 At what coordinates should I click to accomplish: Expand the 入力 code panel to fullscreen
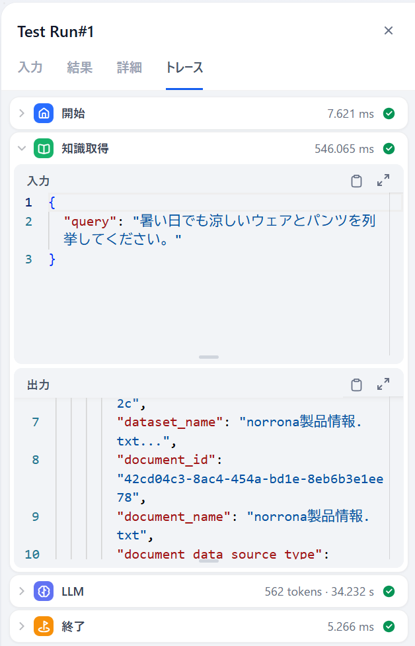click(383, 181)
